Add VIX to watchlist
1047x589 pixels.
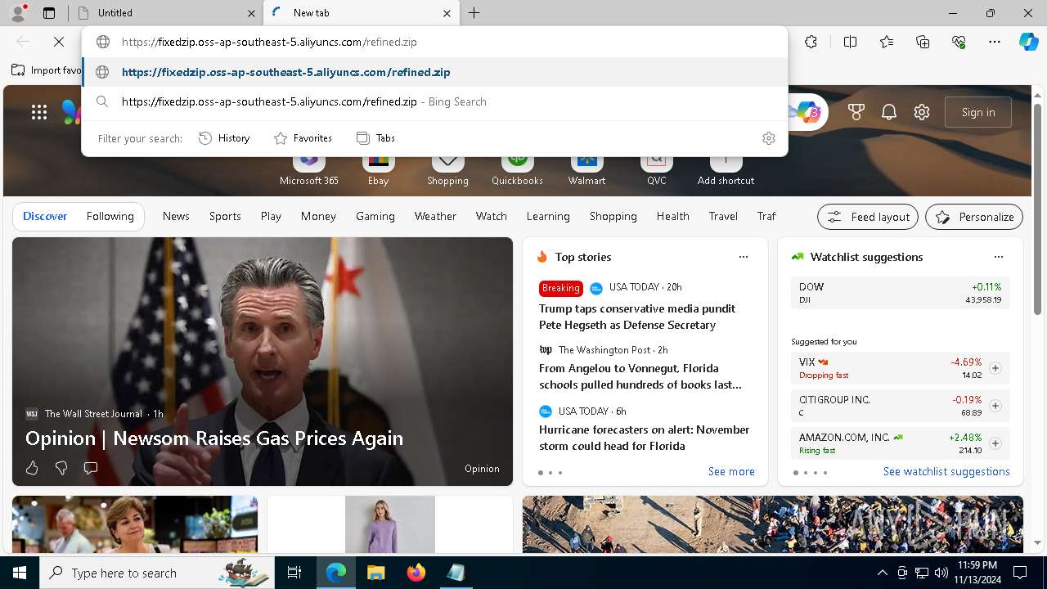995,368
